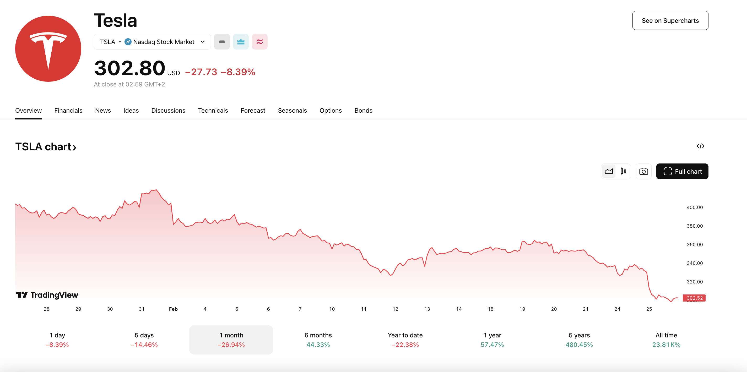Activate the All time performance range
This screenshot has height=372, width=747.
coord(666,340)
